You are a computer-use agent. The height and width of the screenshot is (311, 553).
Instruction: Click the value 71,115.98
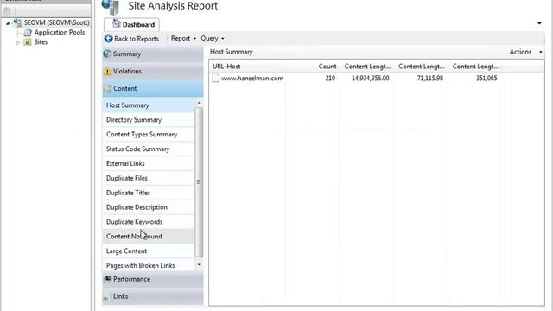click(x=430, y=79)
